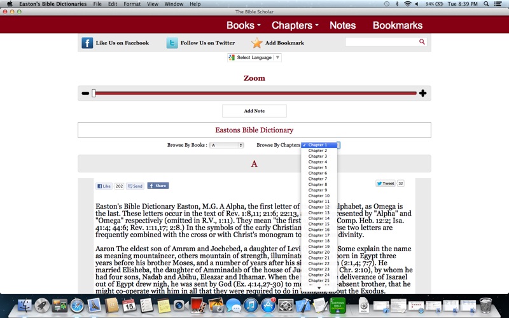Click the red zoom slider track
509x318 pixels.
click(256, 93)
